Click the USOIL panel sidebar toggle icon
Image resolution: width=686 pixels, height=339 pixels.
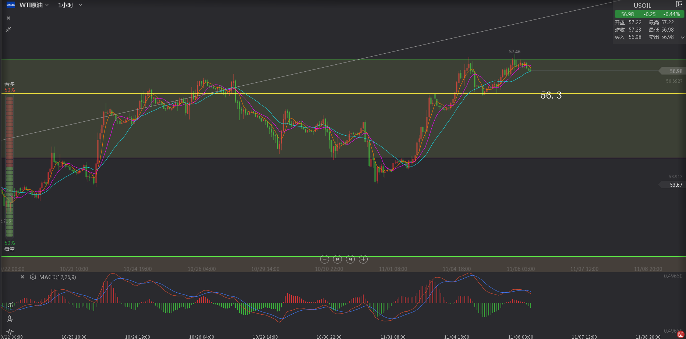[679, 4]
